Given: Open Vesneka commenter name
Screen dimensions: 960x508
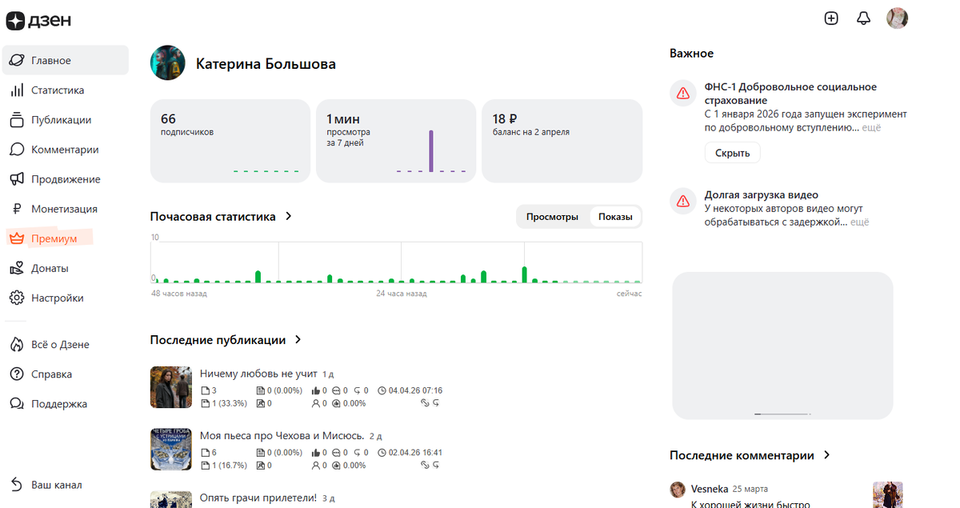Looking at the screenshot, I should point(710,488).
